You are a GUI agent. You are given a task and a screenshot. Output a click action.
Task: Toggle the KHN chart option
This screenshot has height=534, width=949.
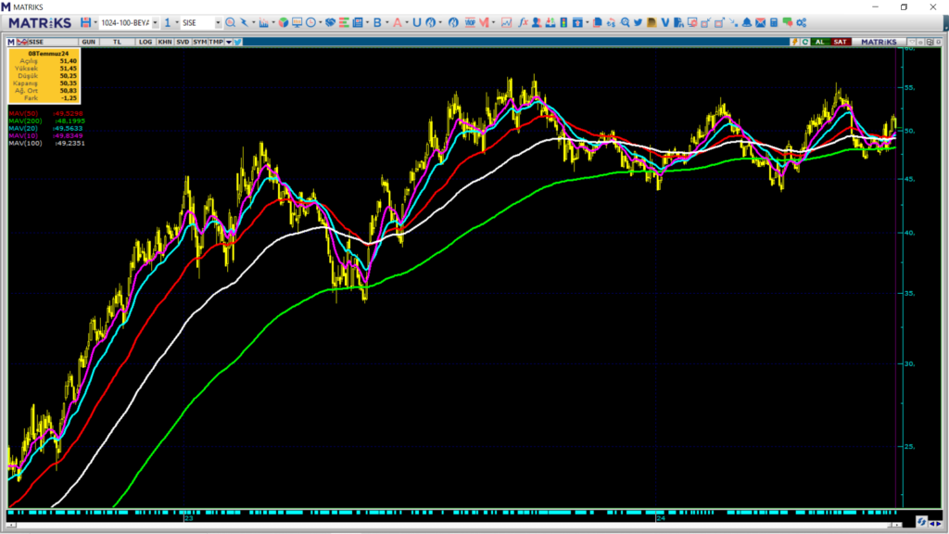pos(164,42)
